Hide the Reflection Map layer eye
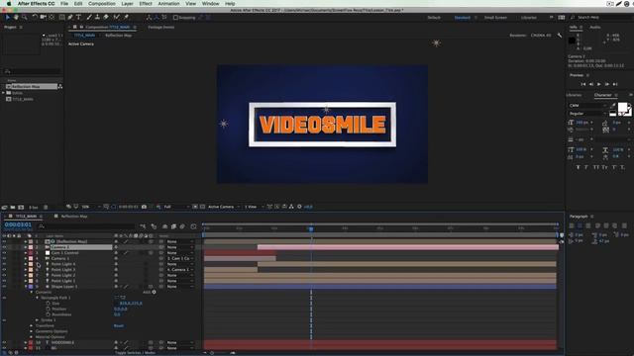This screenshot has height=356, width=634. [x=4, y=241]
